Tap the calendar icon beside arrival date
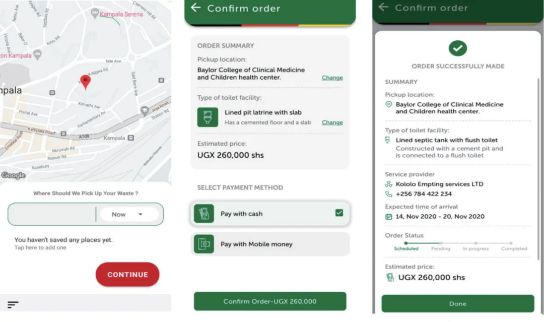The width and height of the screenshot is (544, 322). coord(388,217)
